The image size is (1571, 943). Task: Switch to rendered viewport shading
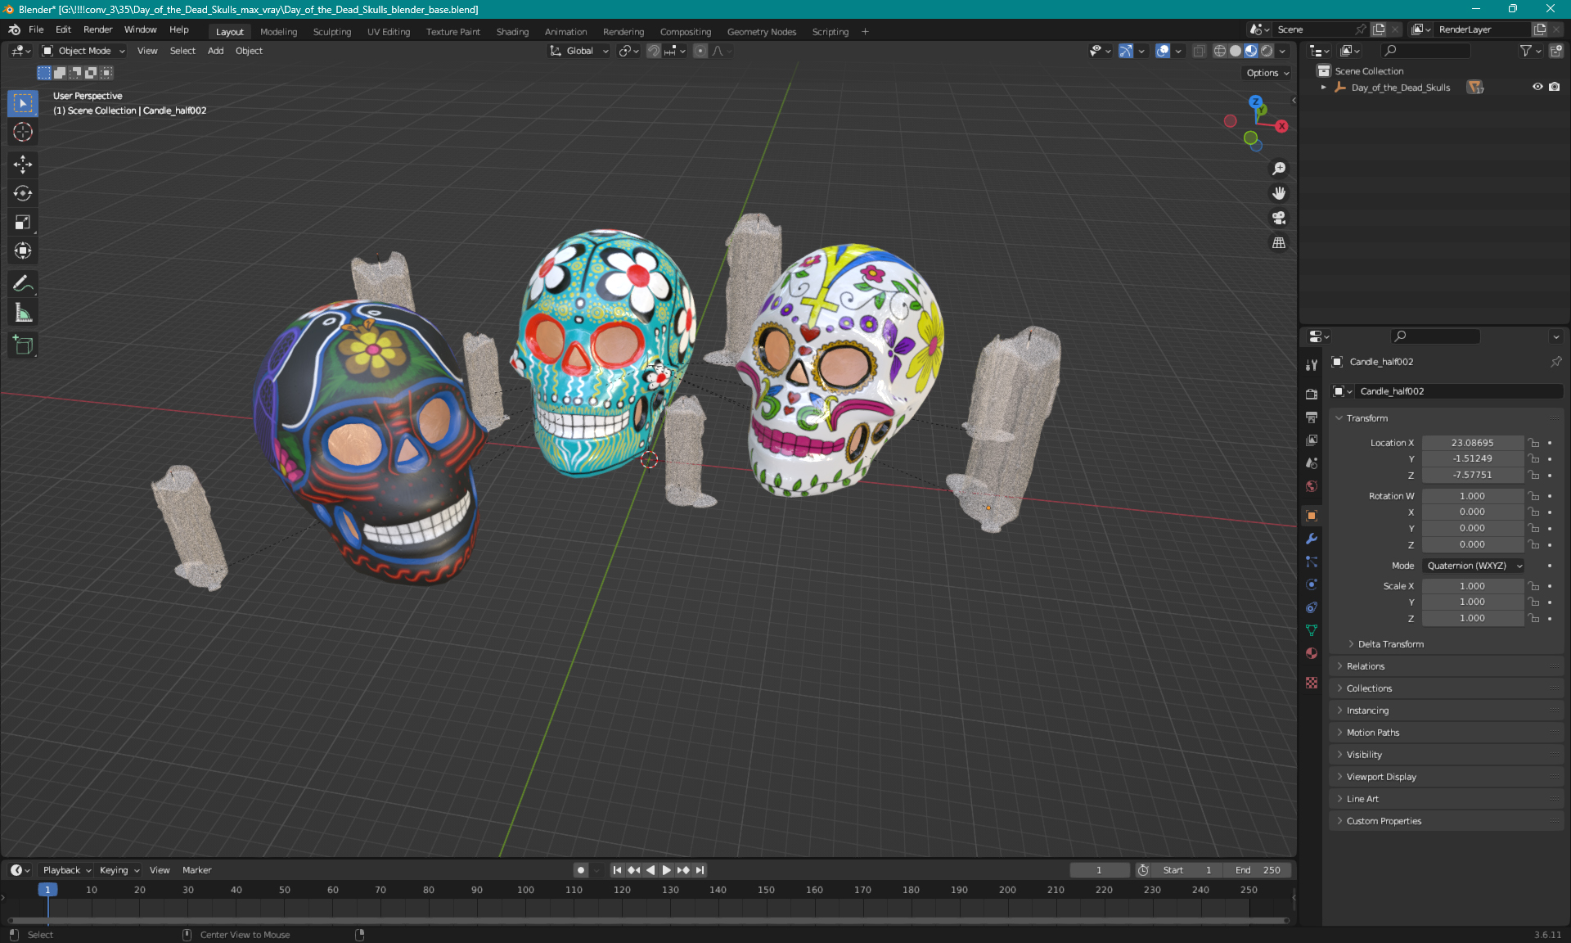(x=1267, y=51)
